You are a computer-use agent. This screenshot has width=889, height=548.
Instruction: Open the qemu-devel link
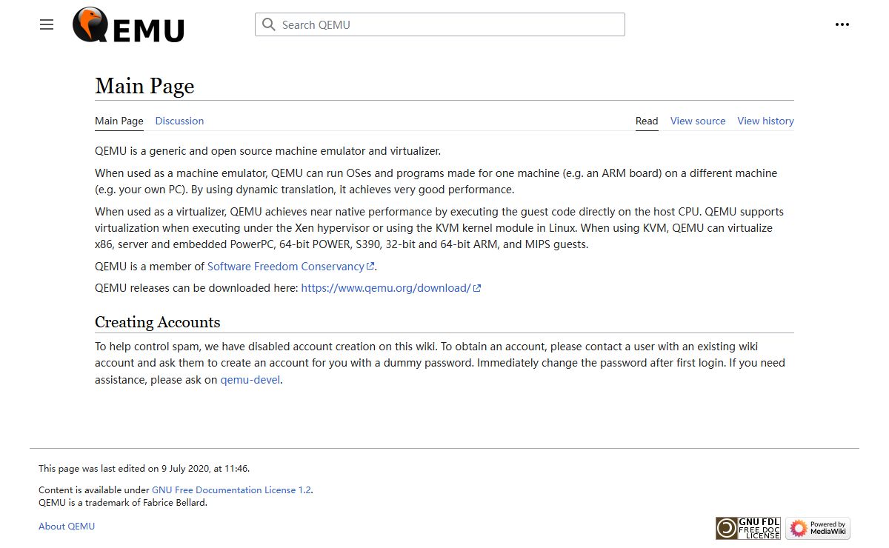250,380
